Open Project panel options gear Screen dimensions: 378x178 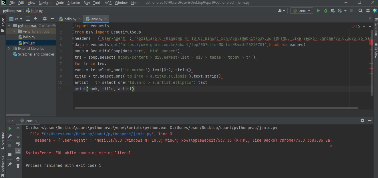(x=45, y=19)
